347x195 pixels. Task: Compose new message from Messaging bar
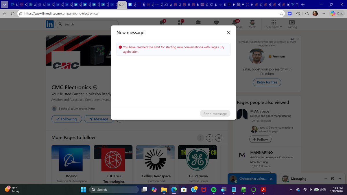pyautogui.click(x=333, y=179)
